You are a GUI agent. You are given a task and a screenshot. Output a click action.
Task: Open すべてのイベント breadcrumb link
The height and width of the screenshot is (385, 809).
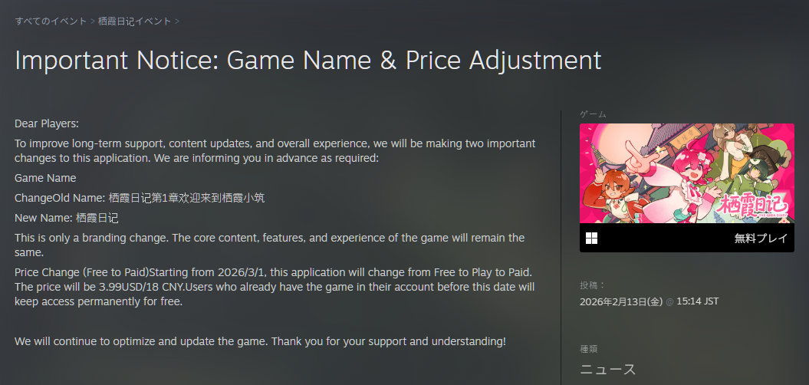pos(51,21)
